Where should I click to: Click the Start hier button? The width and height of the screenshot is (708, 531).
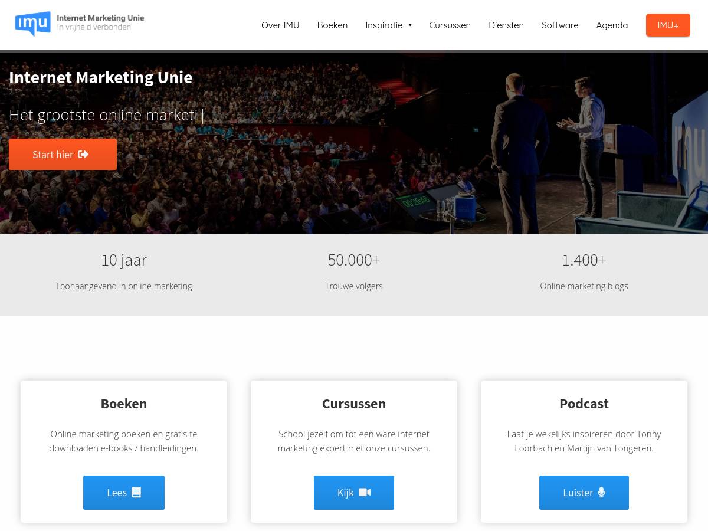point(63,154)
